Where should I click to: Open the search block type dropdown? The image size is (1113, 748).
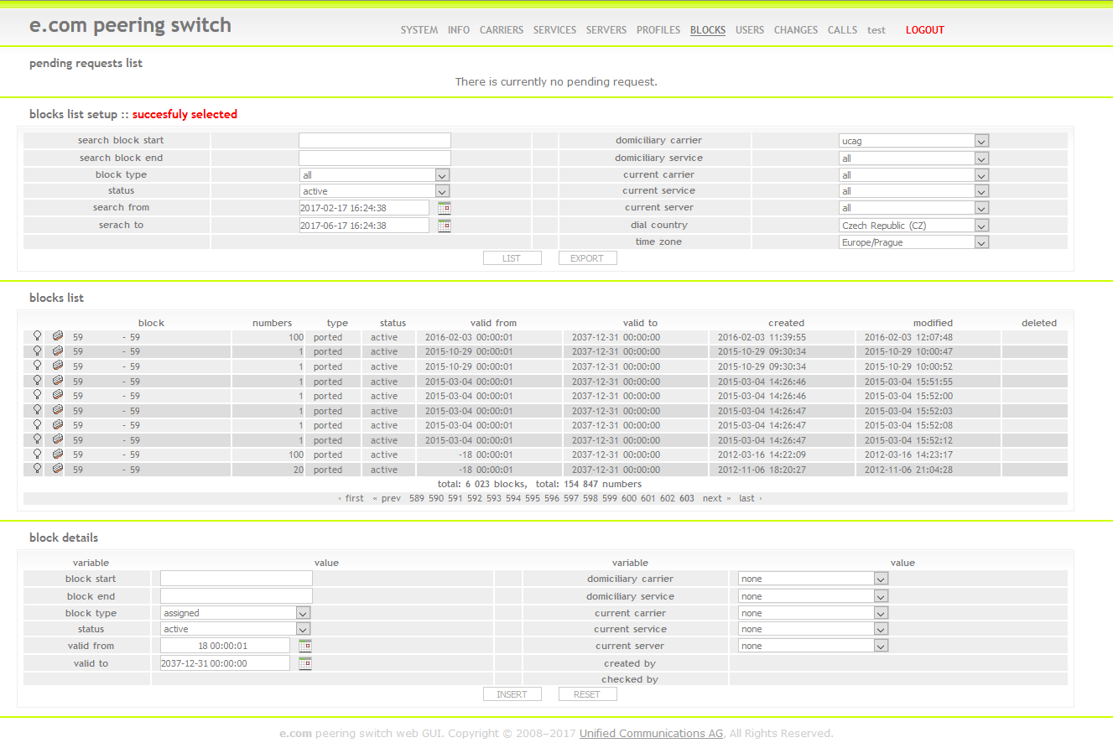coord(375,175)
